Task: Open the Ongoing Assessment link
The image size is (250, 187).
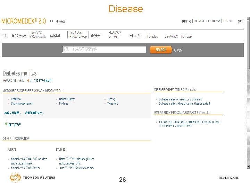Action: (22, 103)
